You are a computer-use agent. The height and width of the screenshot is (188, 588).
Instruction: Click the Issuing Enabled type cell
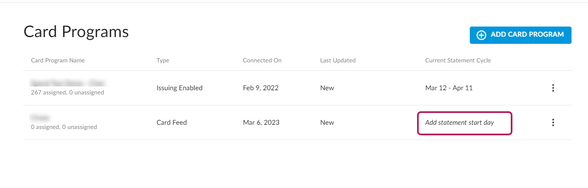click(x=179, y=88)
